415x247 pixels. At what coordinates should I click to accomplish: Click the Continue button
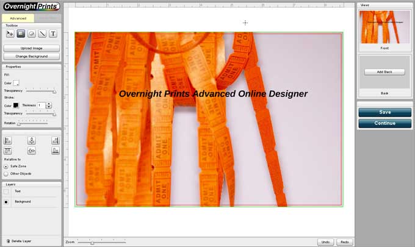[385, 123]
